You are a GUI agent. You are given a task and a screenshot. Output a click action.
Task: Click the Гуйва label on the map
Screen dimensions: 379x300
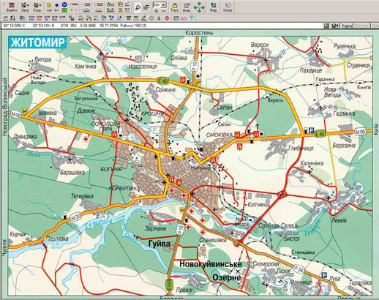160,244
